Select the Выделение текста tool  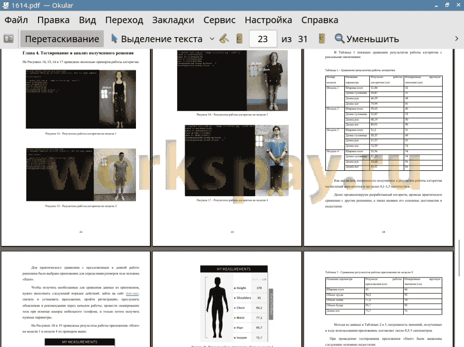click(157, 39)
